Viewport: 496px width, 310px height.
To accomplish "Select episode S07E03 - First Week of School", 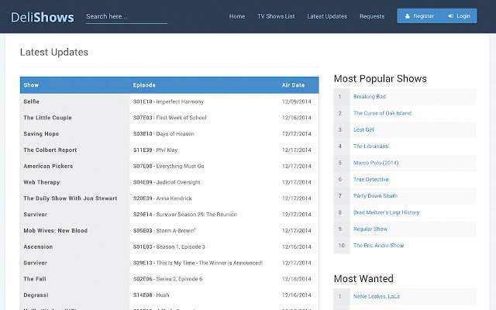I will click(170, 118).
